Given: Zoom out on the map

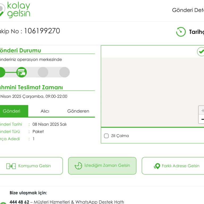Looking at the screenshot, I should click(x=202, y=119).
